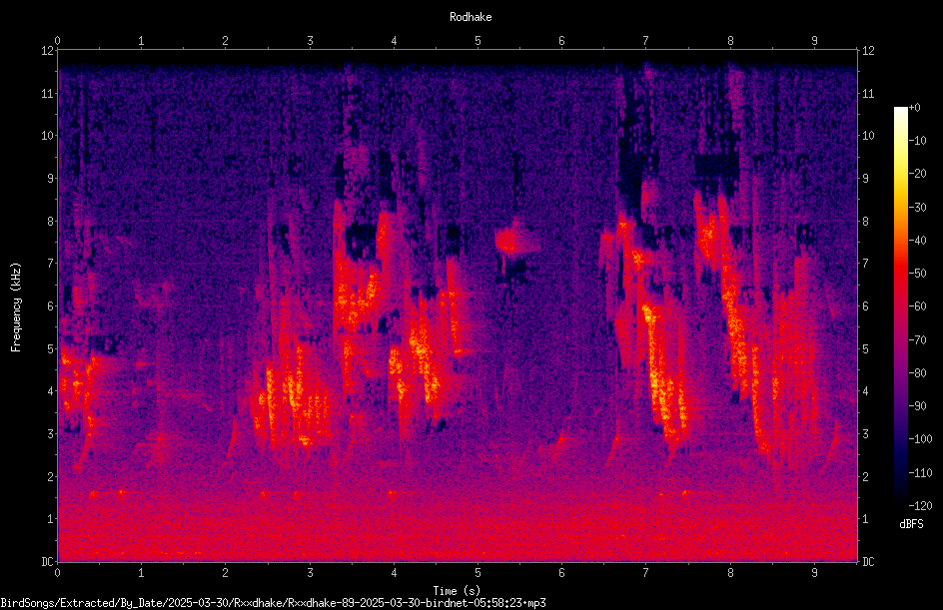This screenshot has height=610, width=943.
Task: Click the "6" tick on left frequency axis
Action: coord(51,305)
